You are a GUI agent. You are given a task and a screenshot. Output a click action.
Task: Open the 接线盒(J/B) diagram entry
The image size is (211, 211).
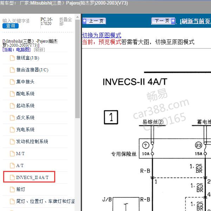click(x=28, y=58)
